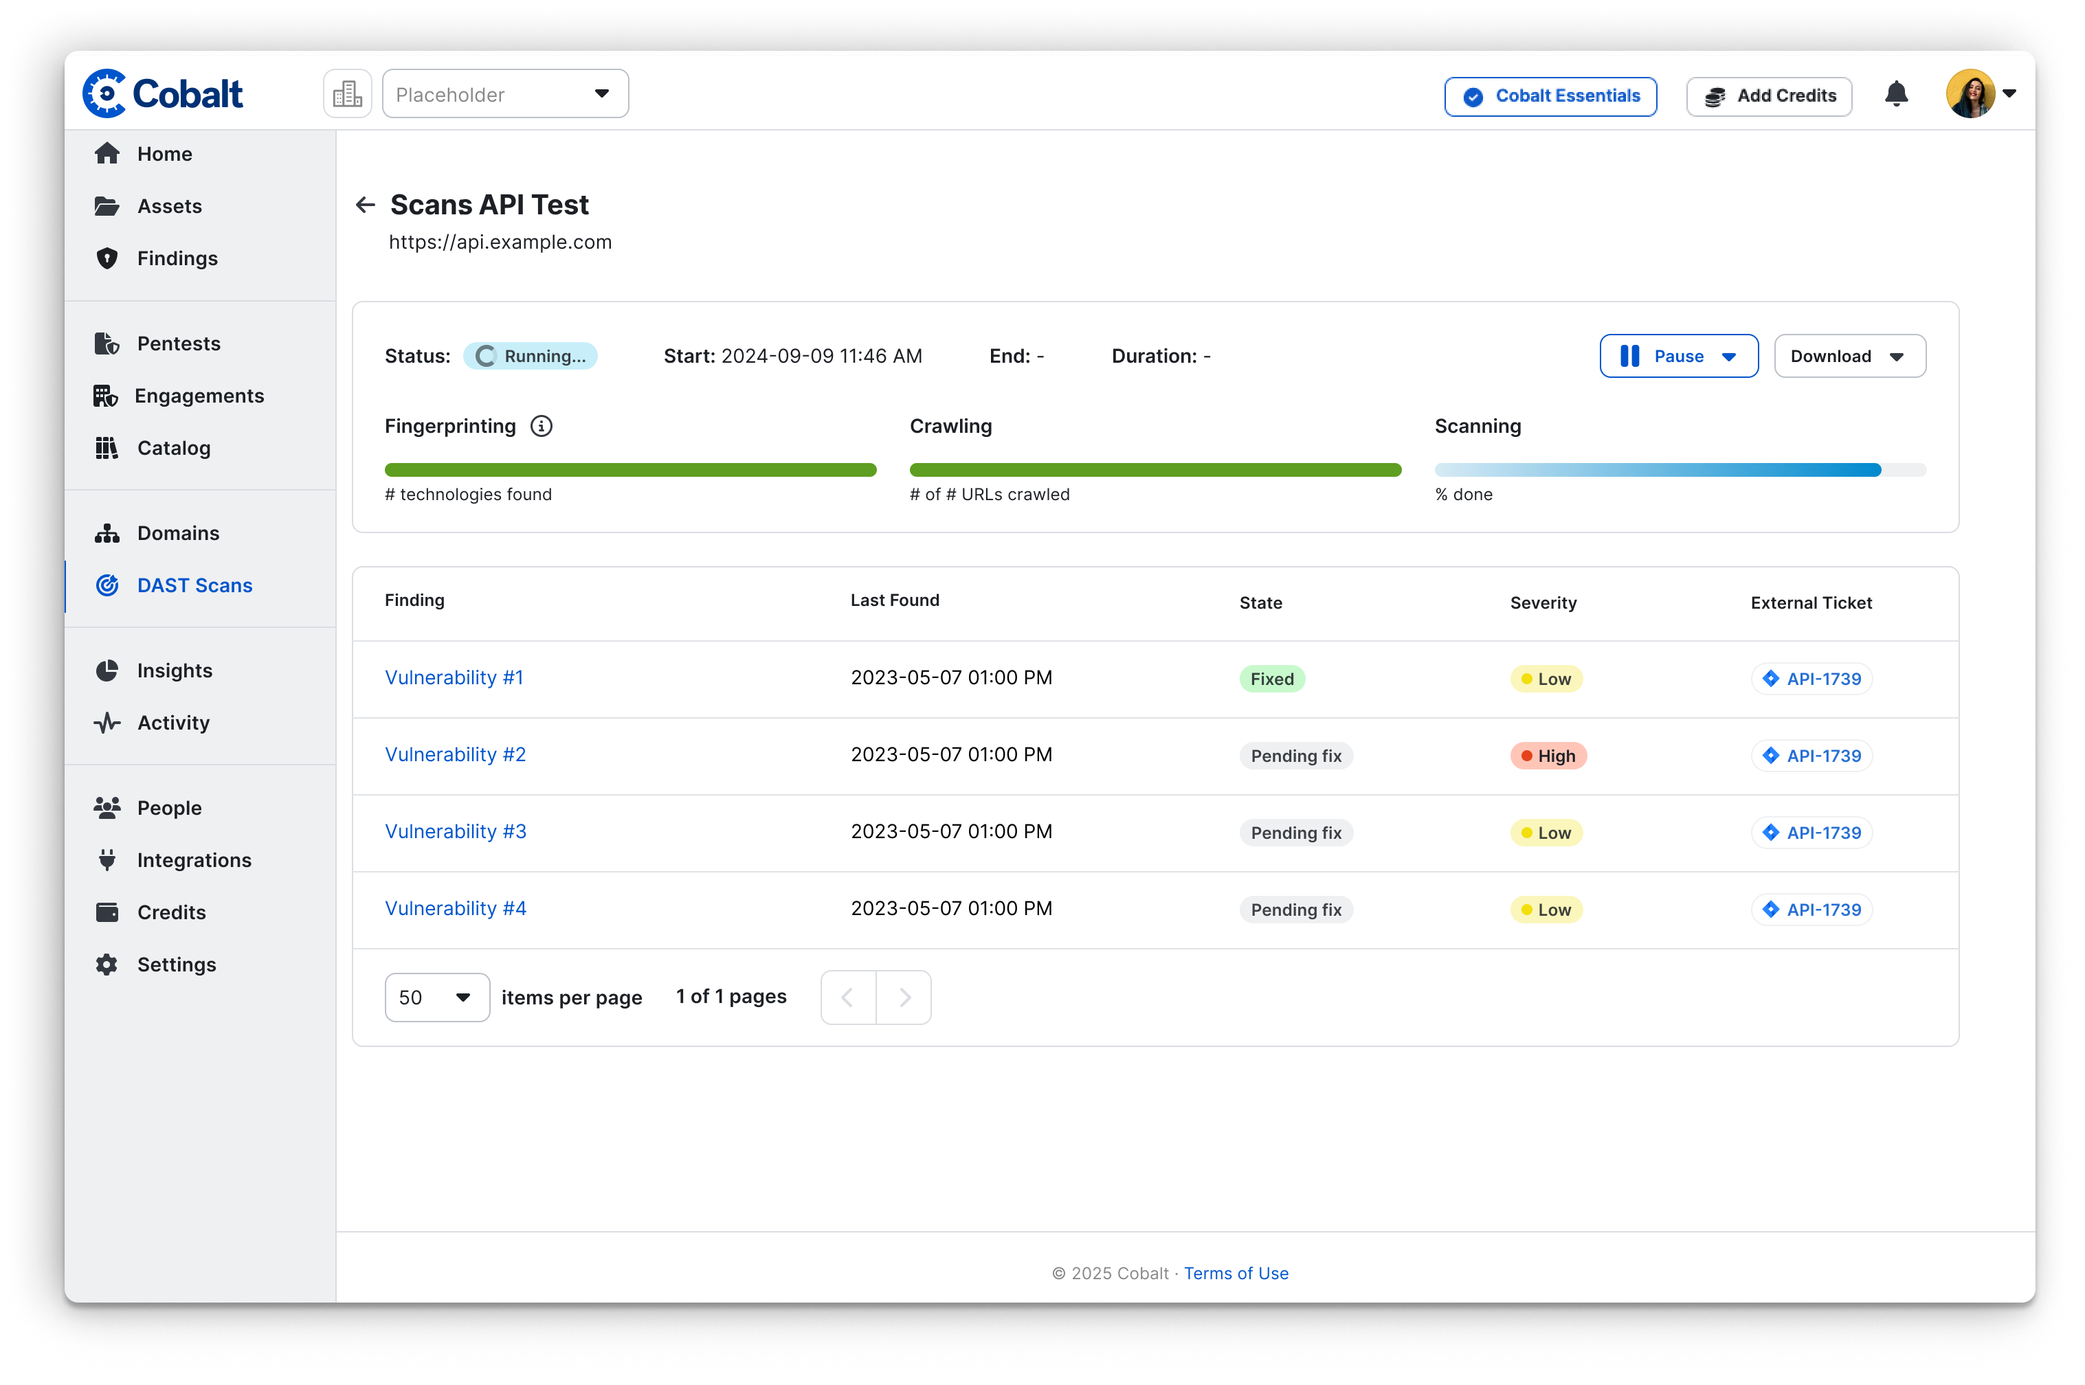This screenshot has height=1385, width=2085.
Task: Open the Download dropdown
Action: [1849, 356]
